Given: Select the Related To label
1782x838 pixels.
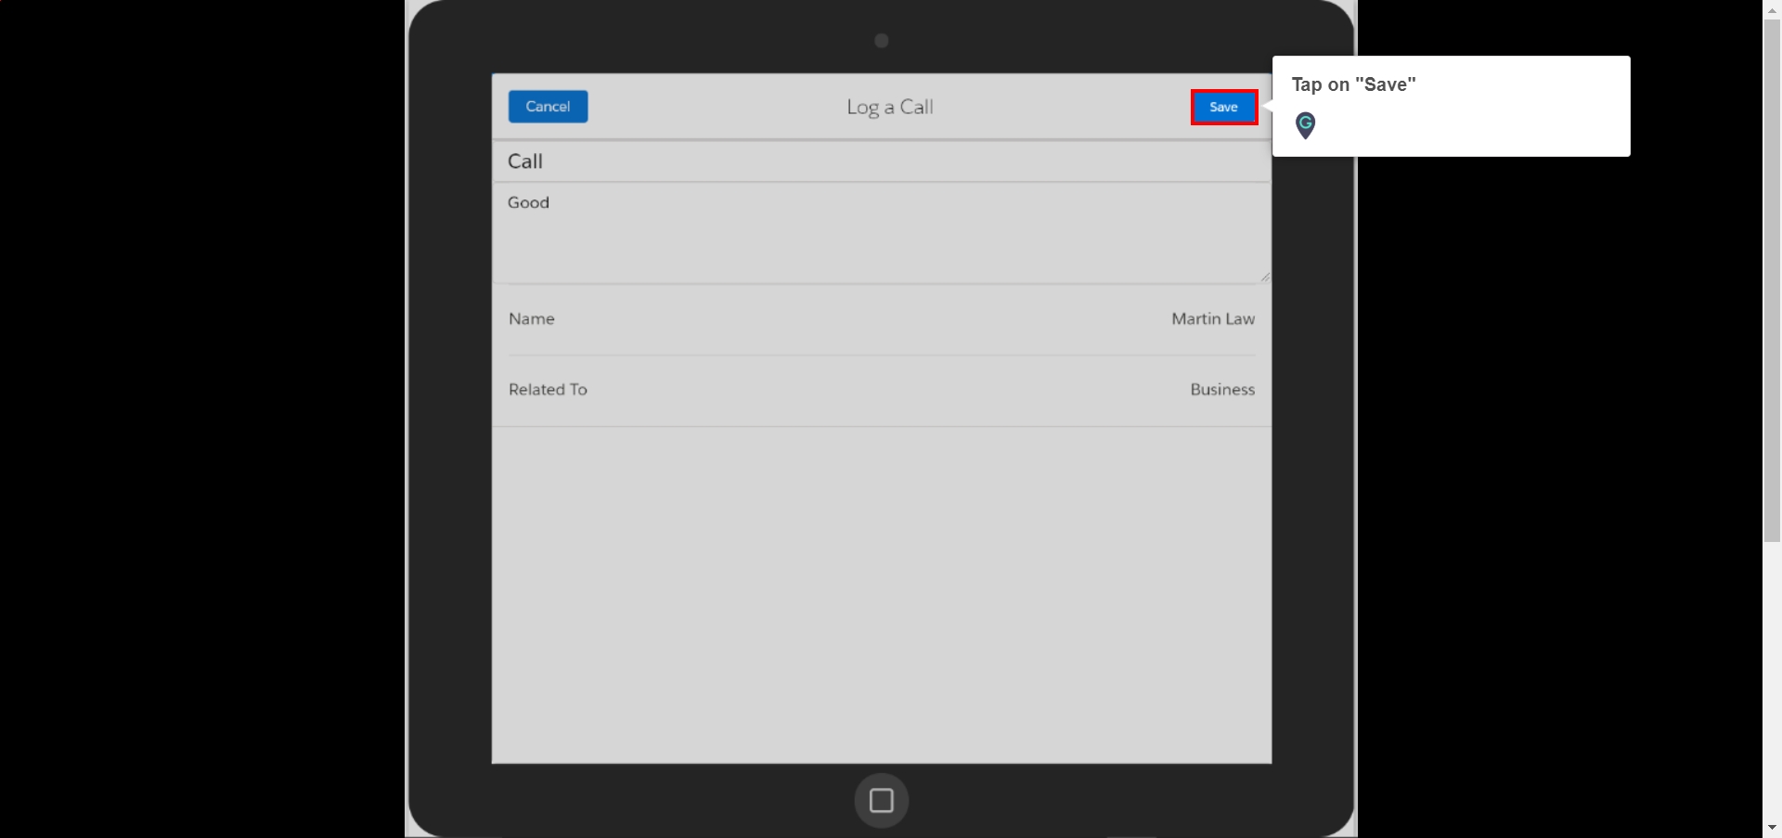Looking at the screenshot, I should [548, 390].
